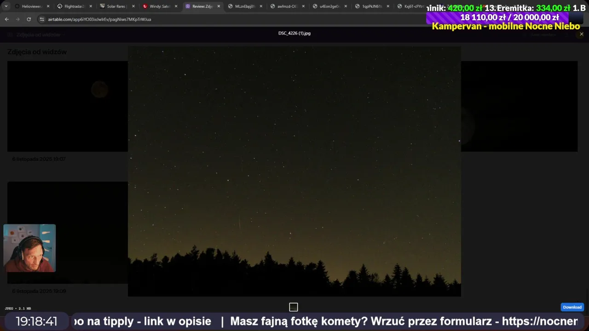The width and height of the screenshot is (589, 331).
Task: Select the image thumbnail square below preview
Action: point(294,307)
